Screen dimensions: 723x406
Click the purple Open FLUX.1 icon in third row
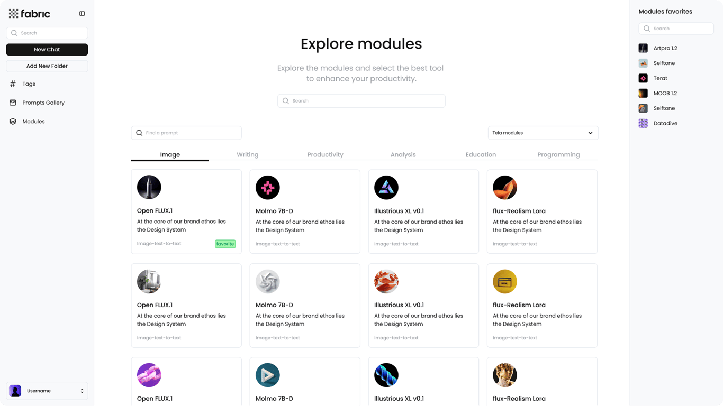[149, 375]
